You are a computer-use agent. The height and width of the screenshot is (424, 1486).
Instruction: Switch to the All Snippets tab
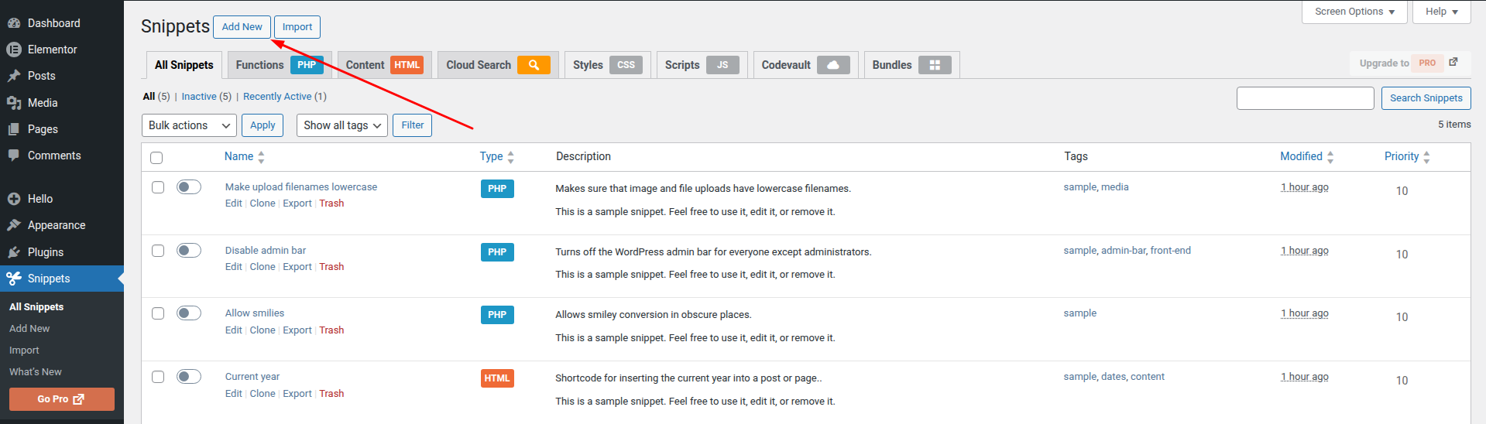click(184, 65)
